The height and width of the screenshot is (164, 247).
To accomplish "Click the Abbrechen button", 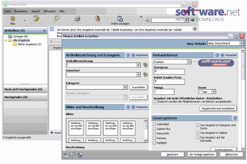I will (x=232, y=154).
